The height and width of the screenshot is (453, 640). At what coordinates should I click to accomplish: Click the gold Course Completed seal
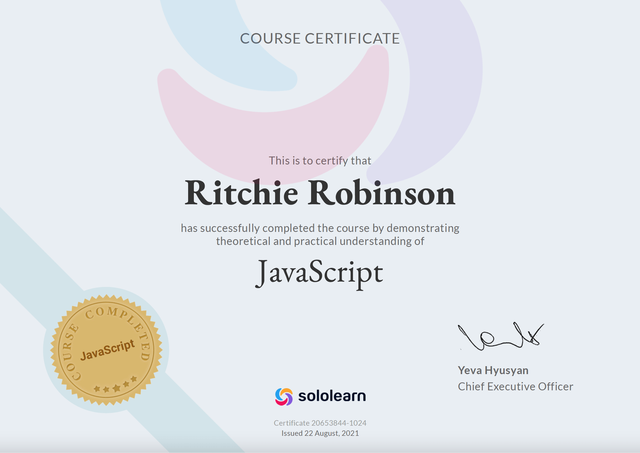(x=106, y=350)
